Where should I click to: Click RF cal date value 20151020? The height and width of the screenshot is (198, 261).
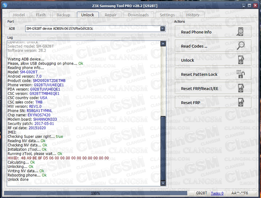pos(37,128)
